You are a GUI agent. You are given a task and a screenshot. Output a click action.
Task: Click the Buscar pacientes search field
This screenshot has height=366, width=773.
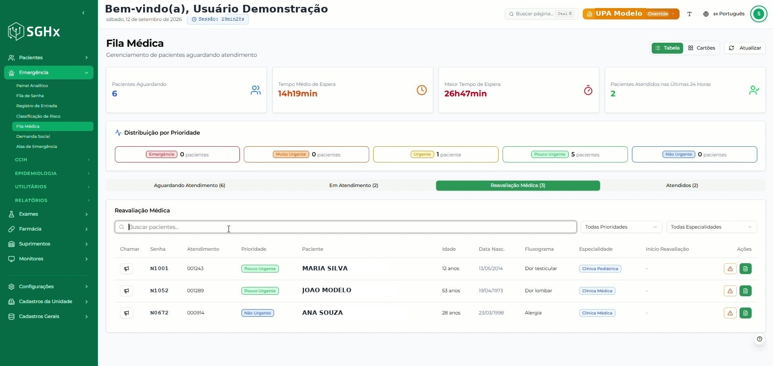[x=346, y=227]
